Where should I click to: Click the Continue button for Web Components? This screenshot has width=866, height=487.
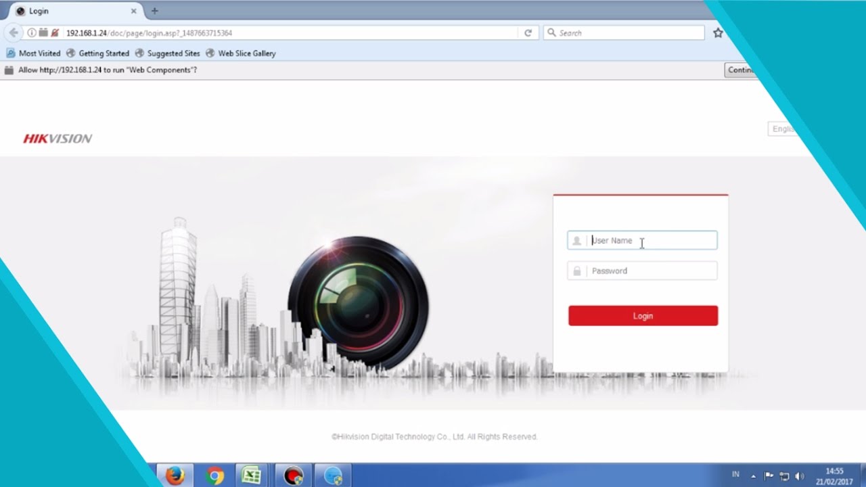tap(741, 70)
